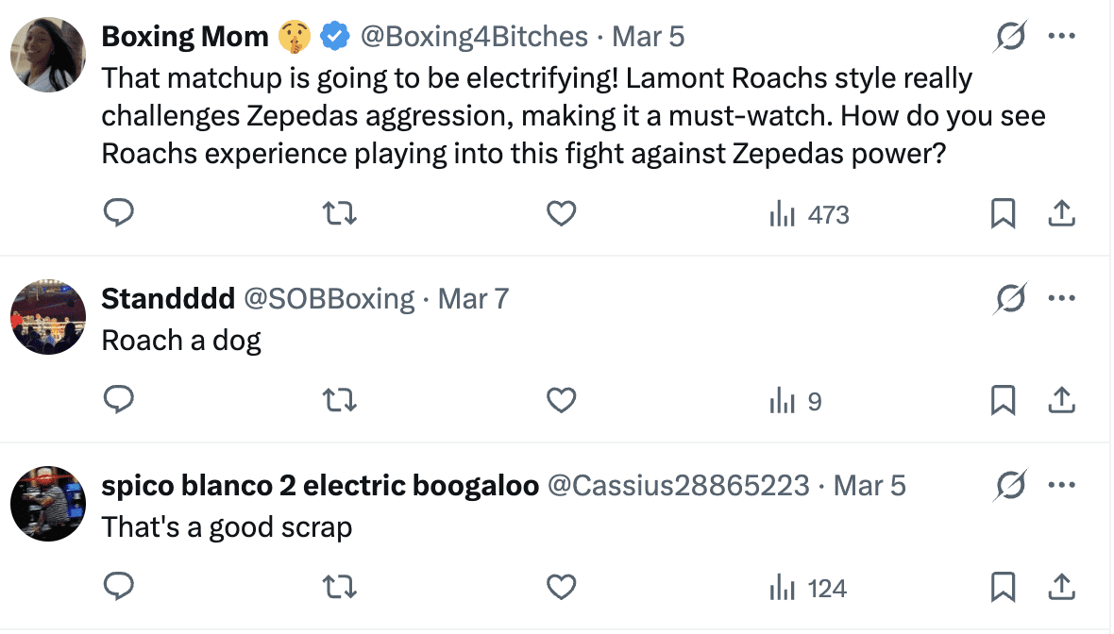Image resolution: width=1114 pixels, height=634 pixels.
Task: Like the 'Roach a dog' tweet
Action: click(562, 402)
